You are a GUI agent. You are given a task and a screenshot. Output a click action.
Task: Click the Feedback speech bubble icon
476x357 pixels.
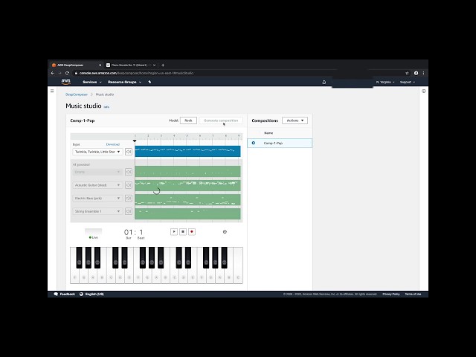pyautogui.click(x=56, y=295)
